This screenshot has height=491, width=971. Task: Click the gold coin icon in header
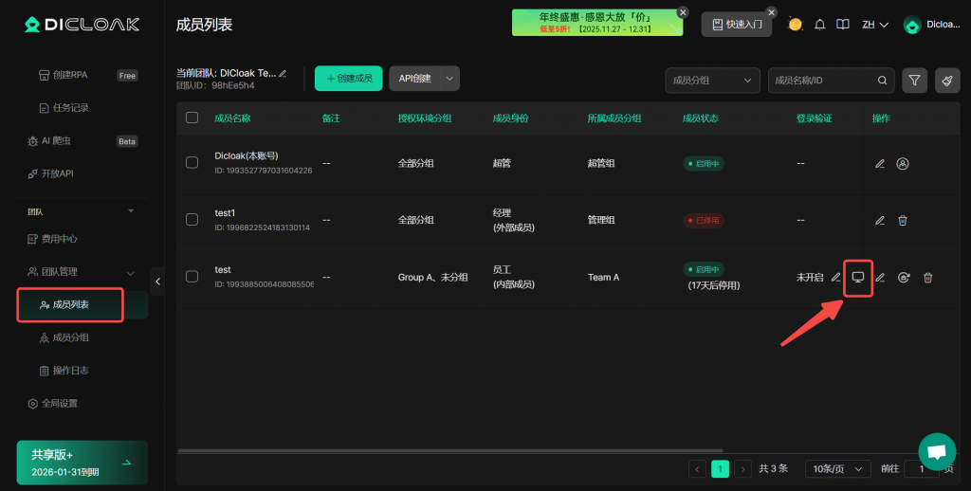tap(795, 25)
